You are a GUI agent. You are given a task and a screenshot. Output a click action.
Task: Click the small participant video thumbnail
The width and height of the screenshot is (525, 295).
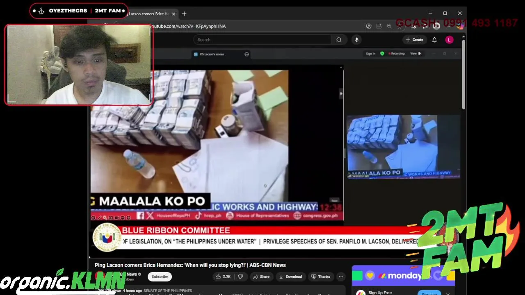click(403, 147)
